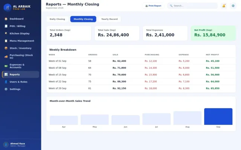This screenshot has height=150, width=241.
Task: Click the Users & Roles person icon
Action: (x=6, y=82)
